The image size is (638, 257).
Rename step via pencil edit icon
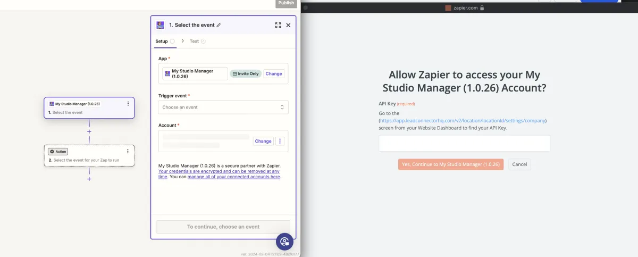click(219, 25)
